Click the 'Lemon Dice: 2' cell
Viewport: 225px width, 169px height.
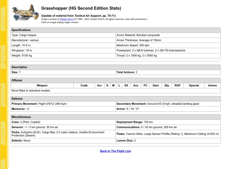[168, 141]
